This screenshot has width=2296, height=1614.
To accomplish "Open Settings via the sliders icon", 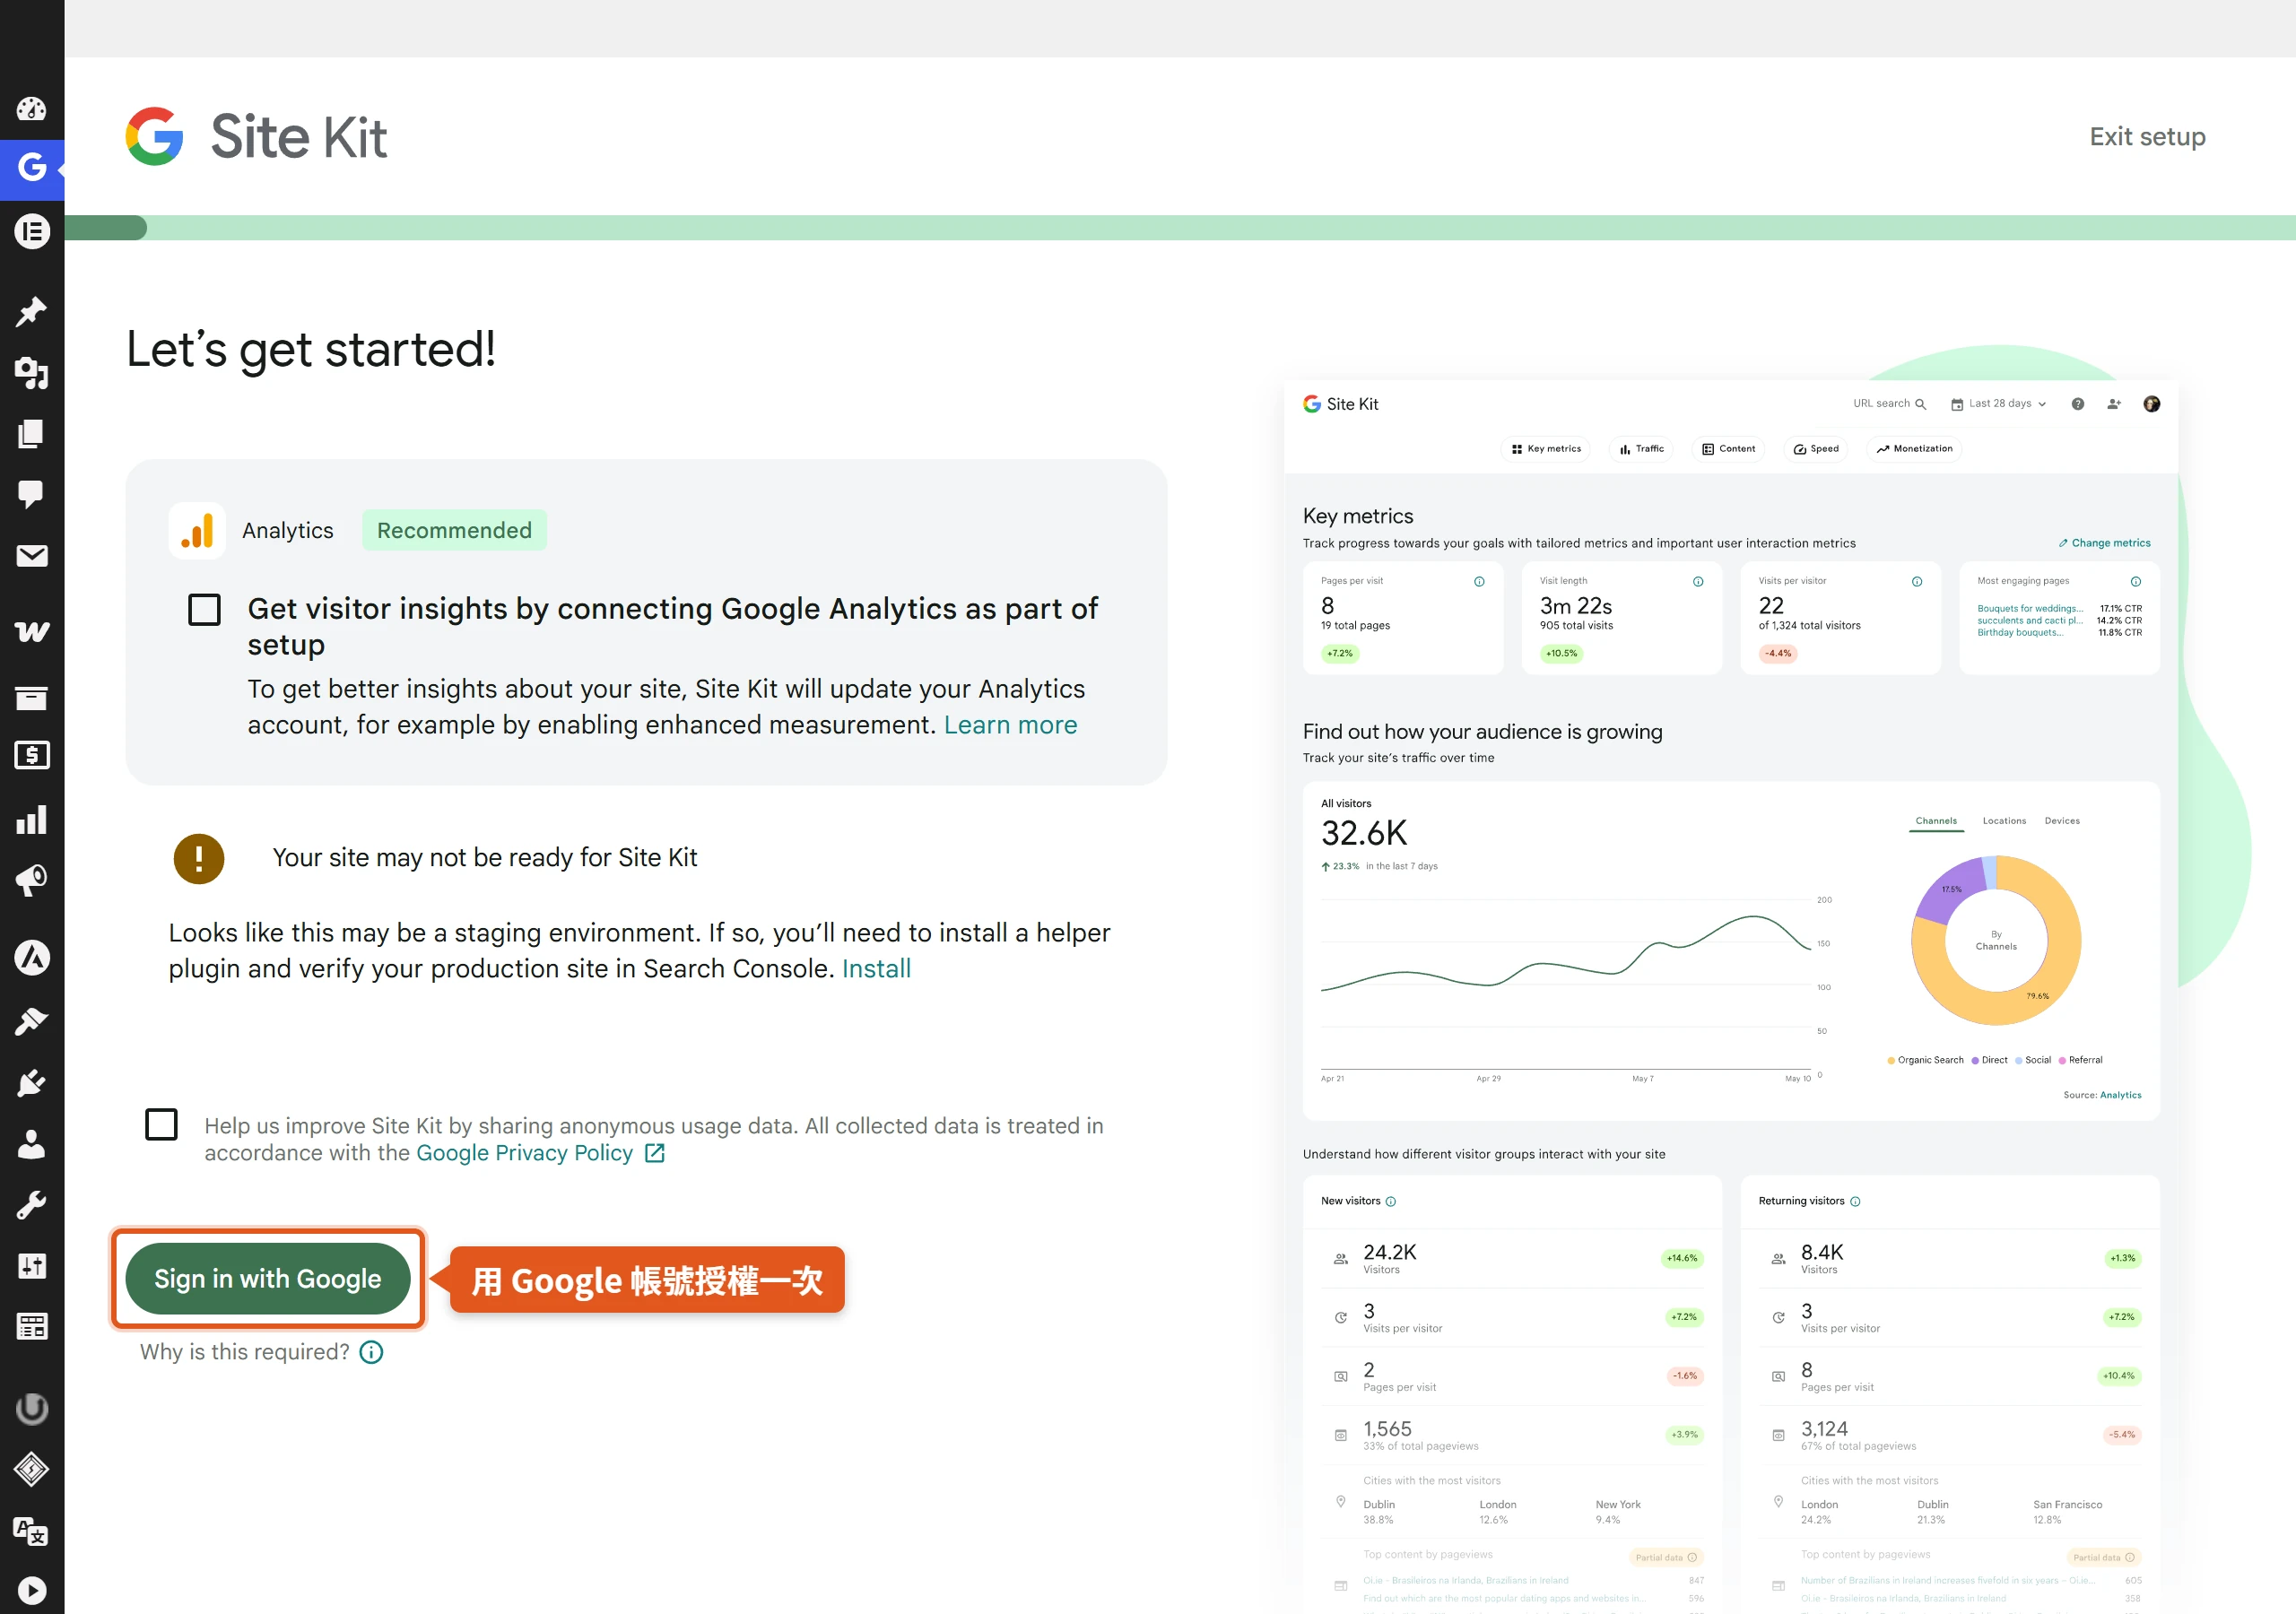I will tap(31, 1266).
